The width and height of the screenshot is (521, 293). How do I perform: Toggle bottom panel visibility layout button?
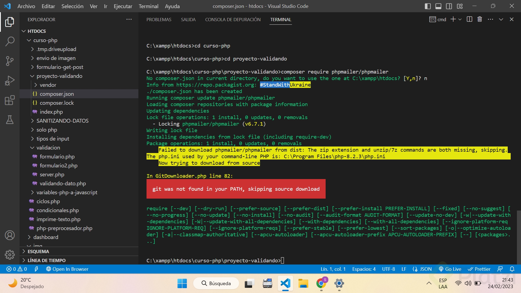coord(438,6)
